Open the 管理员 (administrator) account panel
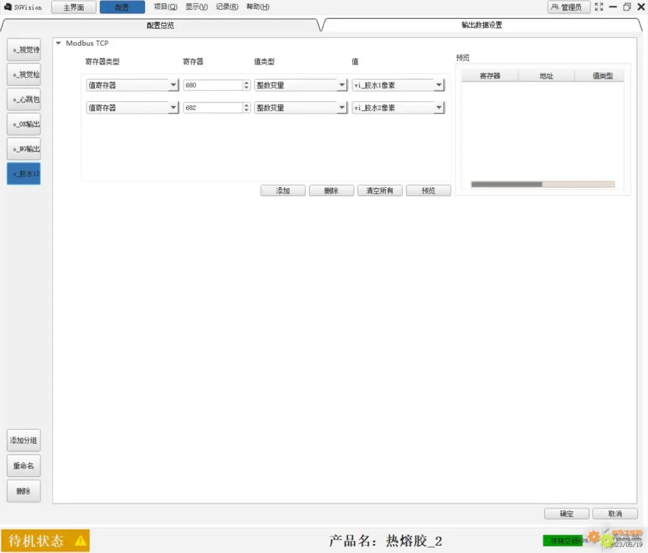The height and width of the screenshot is (553, 648). pyautogui.click(x=568, y=7)
